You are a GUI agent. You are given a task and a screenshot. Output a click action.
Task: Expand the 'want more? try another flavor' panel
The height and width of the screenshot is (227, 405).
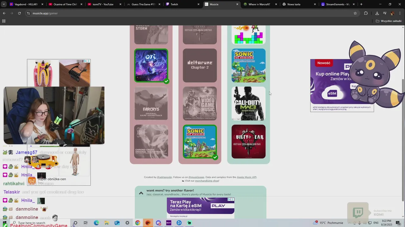141,193
